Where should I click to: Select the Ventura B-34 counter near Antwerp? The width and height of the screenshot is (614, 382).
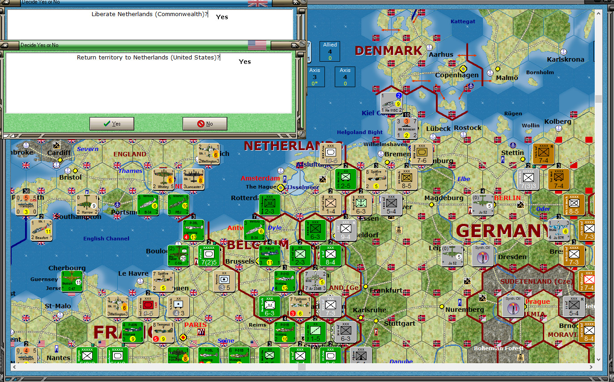[x=254, y=231]
